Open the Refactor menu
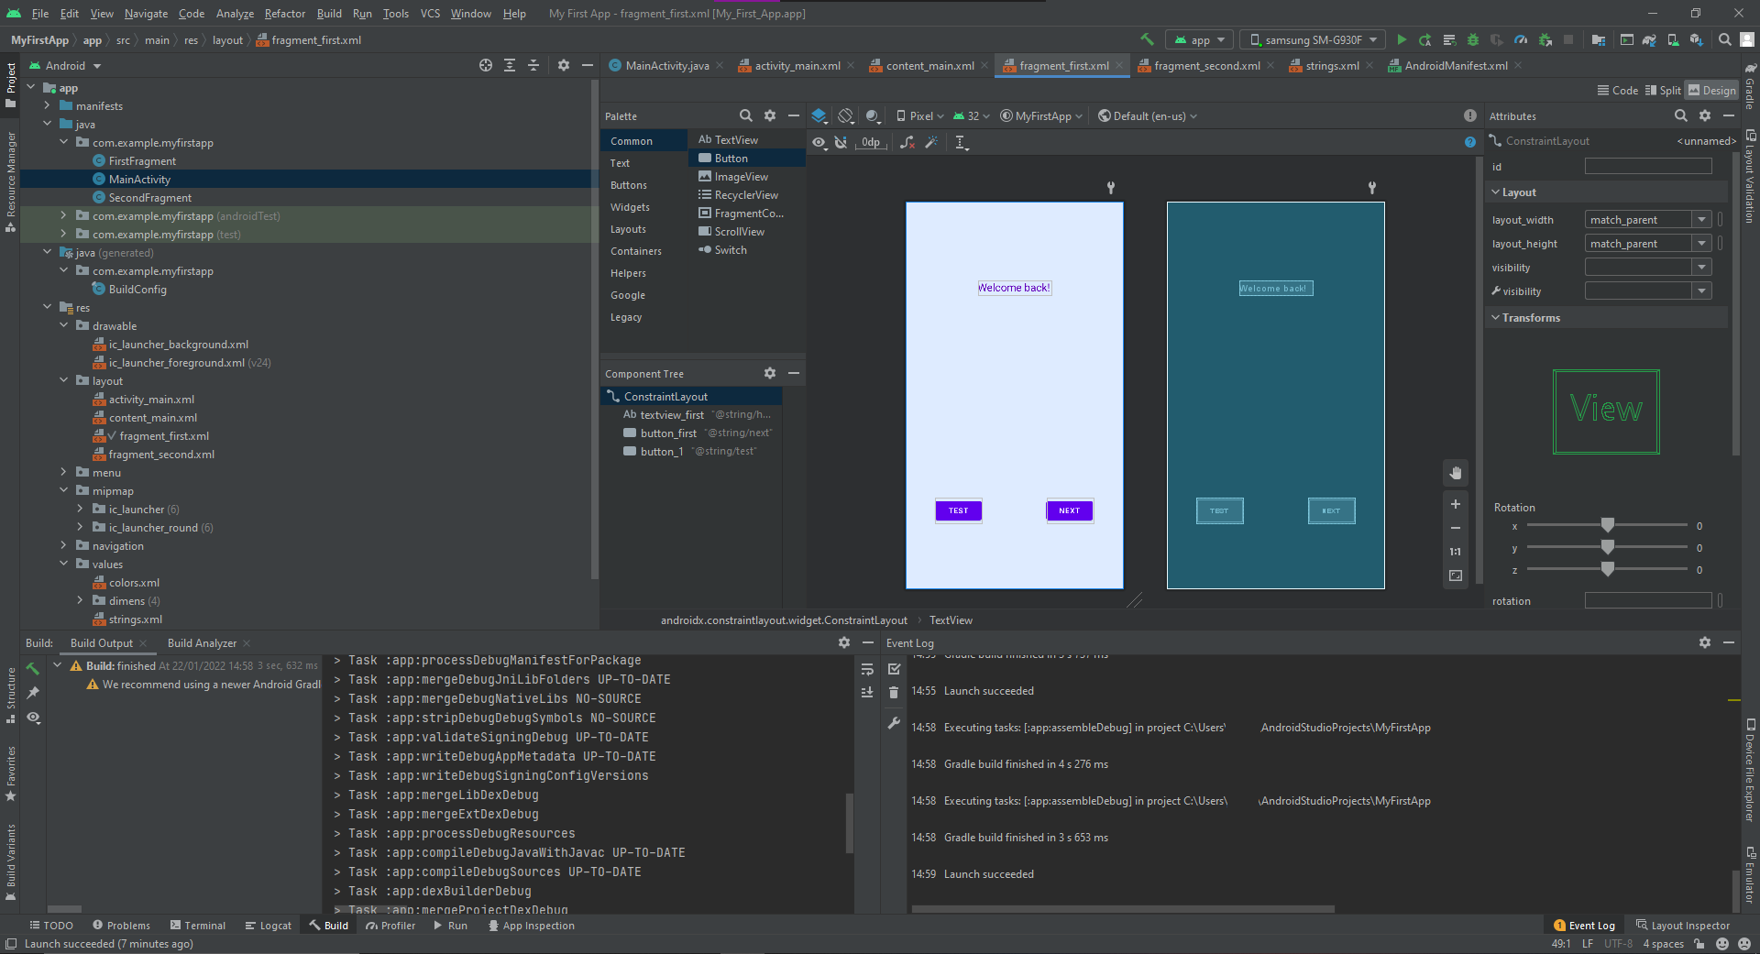This screenshot has width=1760, height=954. (x=284, y=14)
